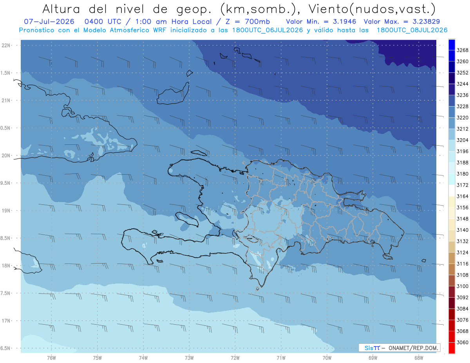Click the '1800UTC_06JUL2026' initialization time
The height and width of the screenshot is (363, 470).
click(267, 30)
